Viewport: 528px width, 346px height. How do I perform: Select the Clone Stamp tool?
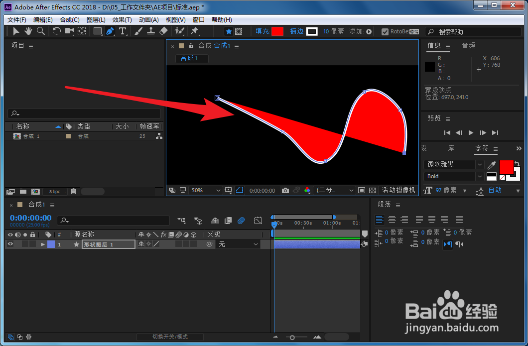pyautogui.click(x=151, y=31)
